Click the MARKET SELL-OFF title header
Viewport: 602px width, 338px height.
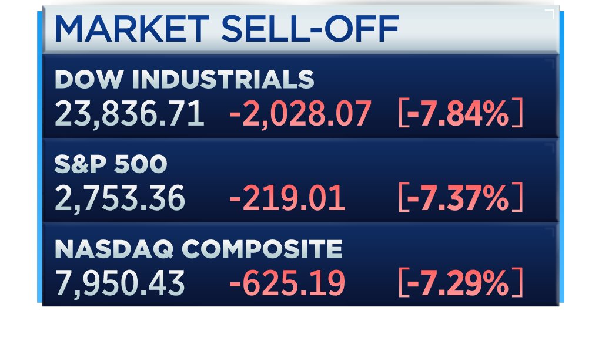(226, 29)
